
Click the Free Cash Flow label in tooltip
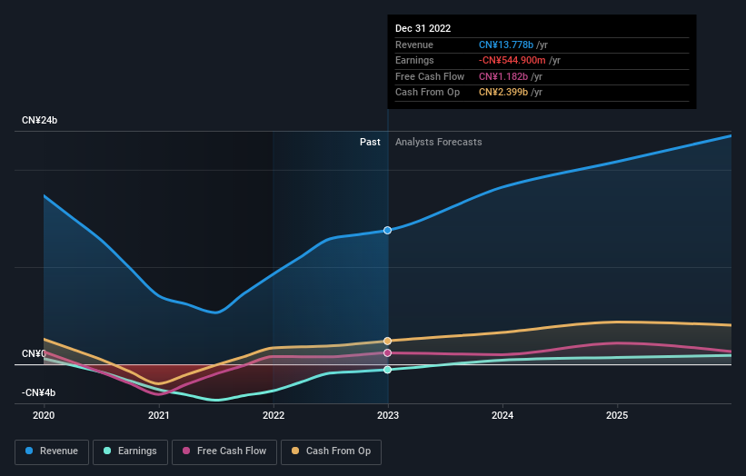tap(430, 76)
